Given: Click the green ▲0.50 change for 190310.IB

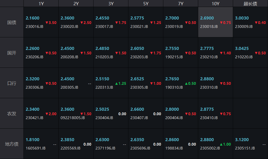Looking at the screenshot, I should click(190, 83).
